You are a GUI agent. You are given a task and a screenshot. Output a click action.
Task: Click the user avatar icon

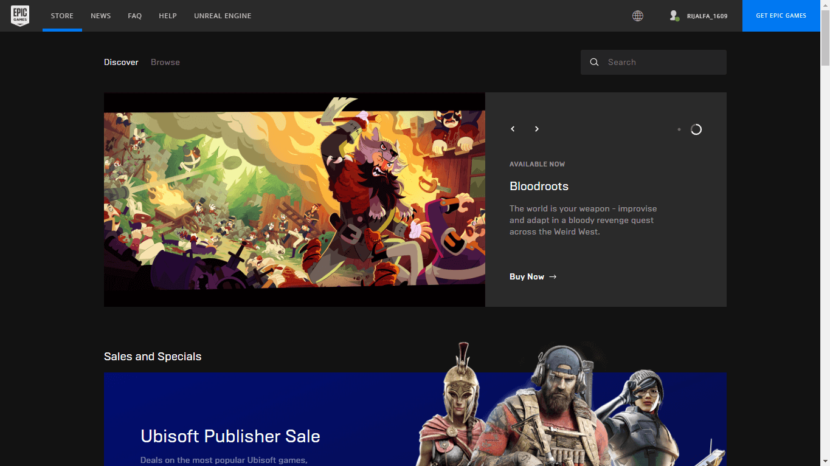(674, 16)
